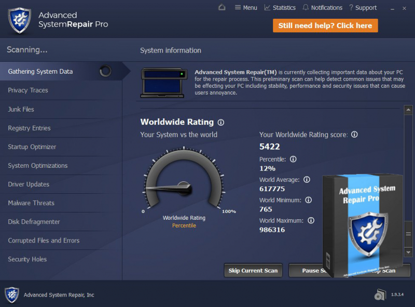Click scrollbar down arrow
The image size is (415, 307).
[x=408, y=252]
